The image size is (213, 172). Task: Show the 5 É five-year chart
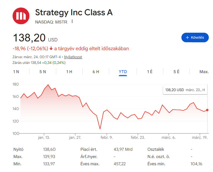point(176,72)
